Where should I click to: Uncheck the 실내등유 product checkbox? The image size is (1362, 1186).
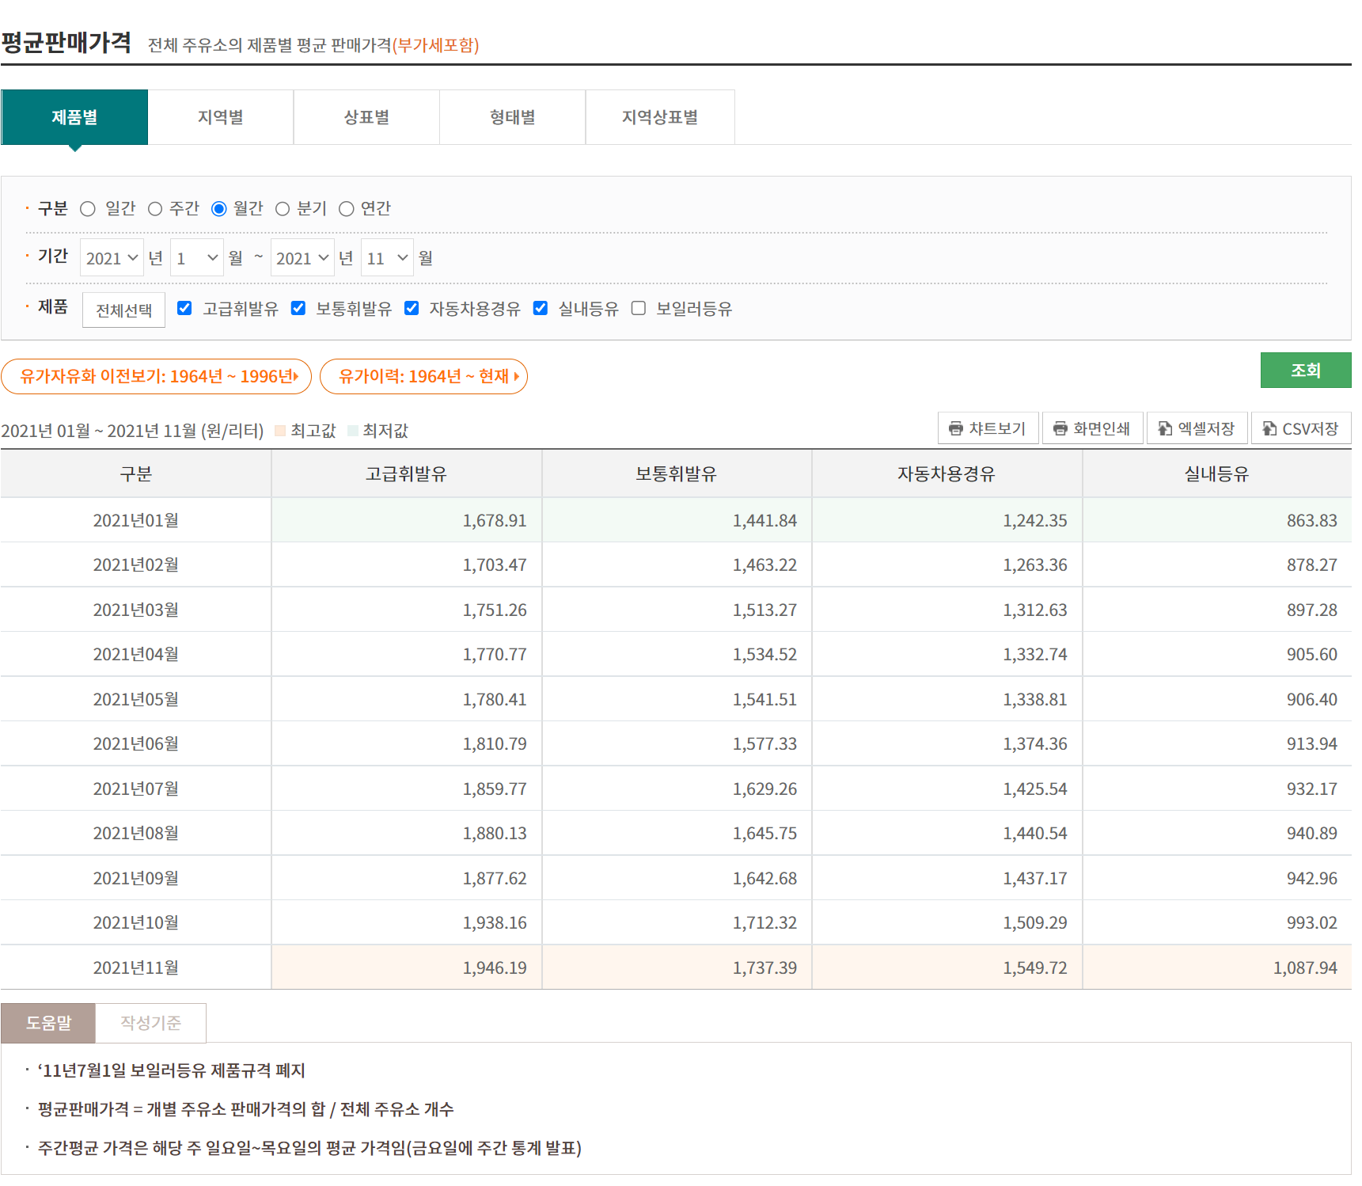point(541,308)
